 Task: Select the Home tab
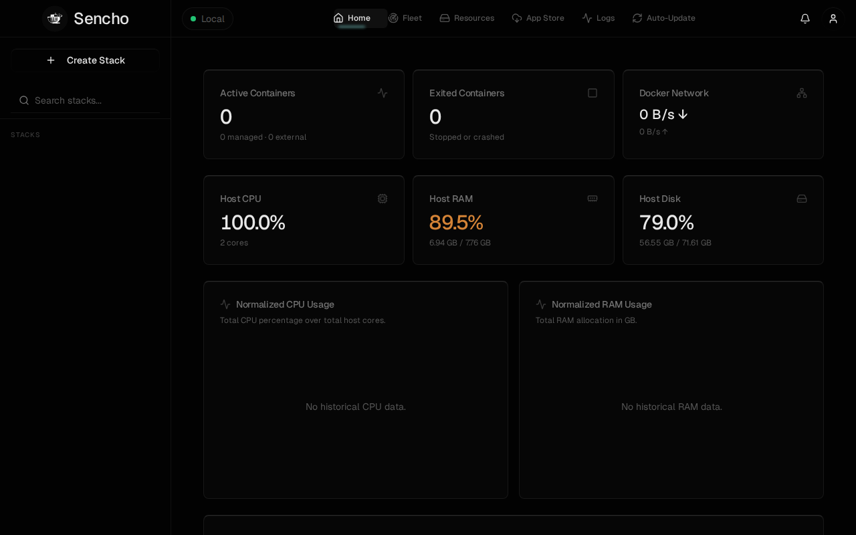(352, 18)
